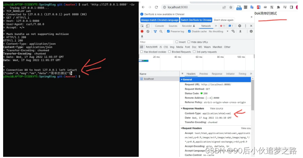
Task: Open the Recorder tab
Action: (x=188, y=26)
